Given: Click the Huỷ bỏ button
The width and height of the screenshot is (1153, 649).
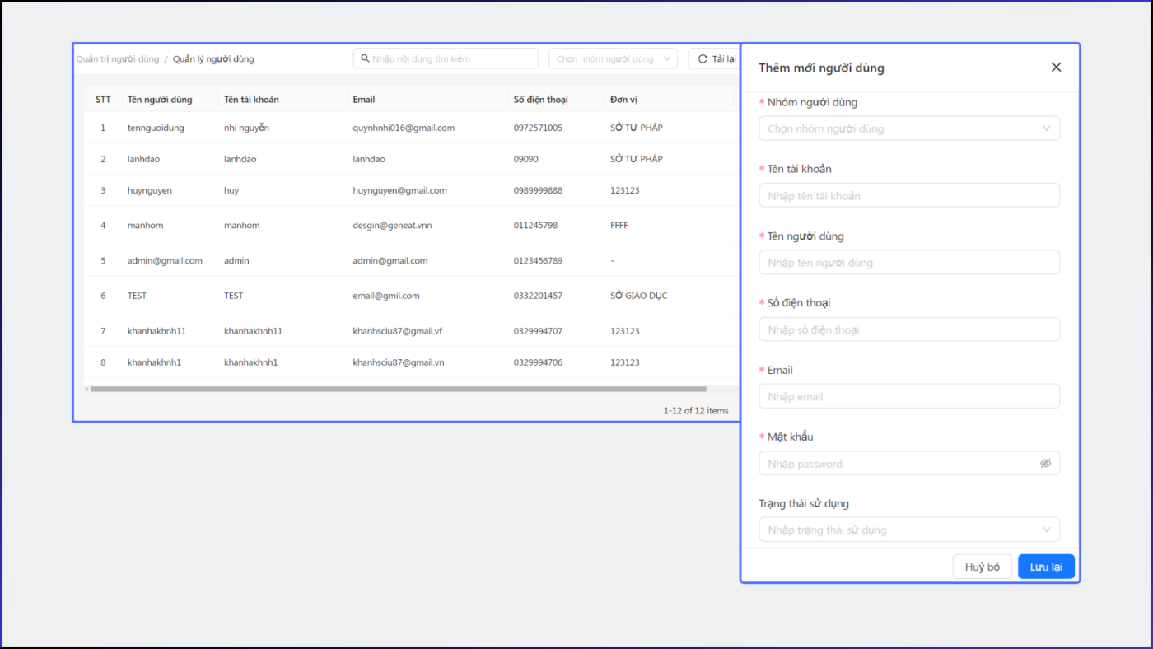Looking at the screenshot, I should (982, 567).
